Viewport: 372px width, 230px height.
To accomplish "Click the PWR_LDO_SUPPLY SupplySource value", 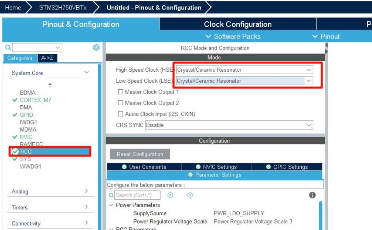I will [239, 213].
